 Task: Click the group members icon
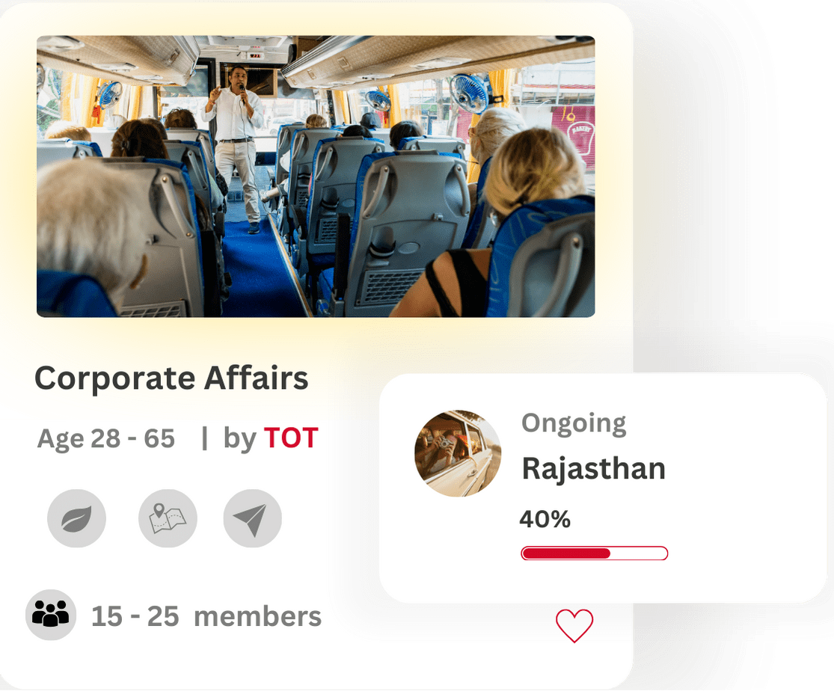51,615
